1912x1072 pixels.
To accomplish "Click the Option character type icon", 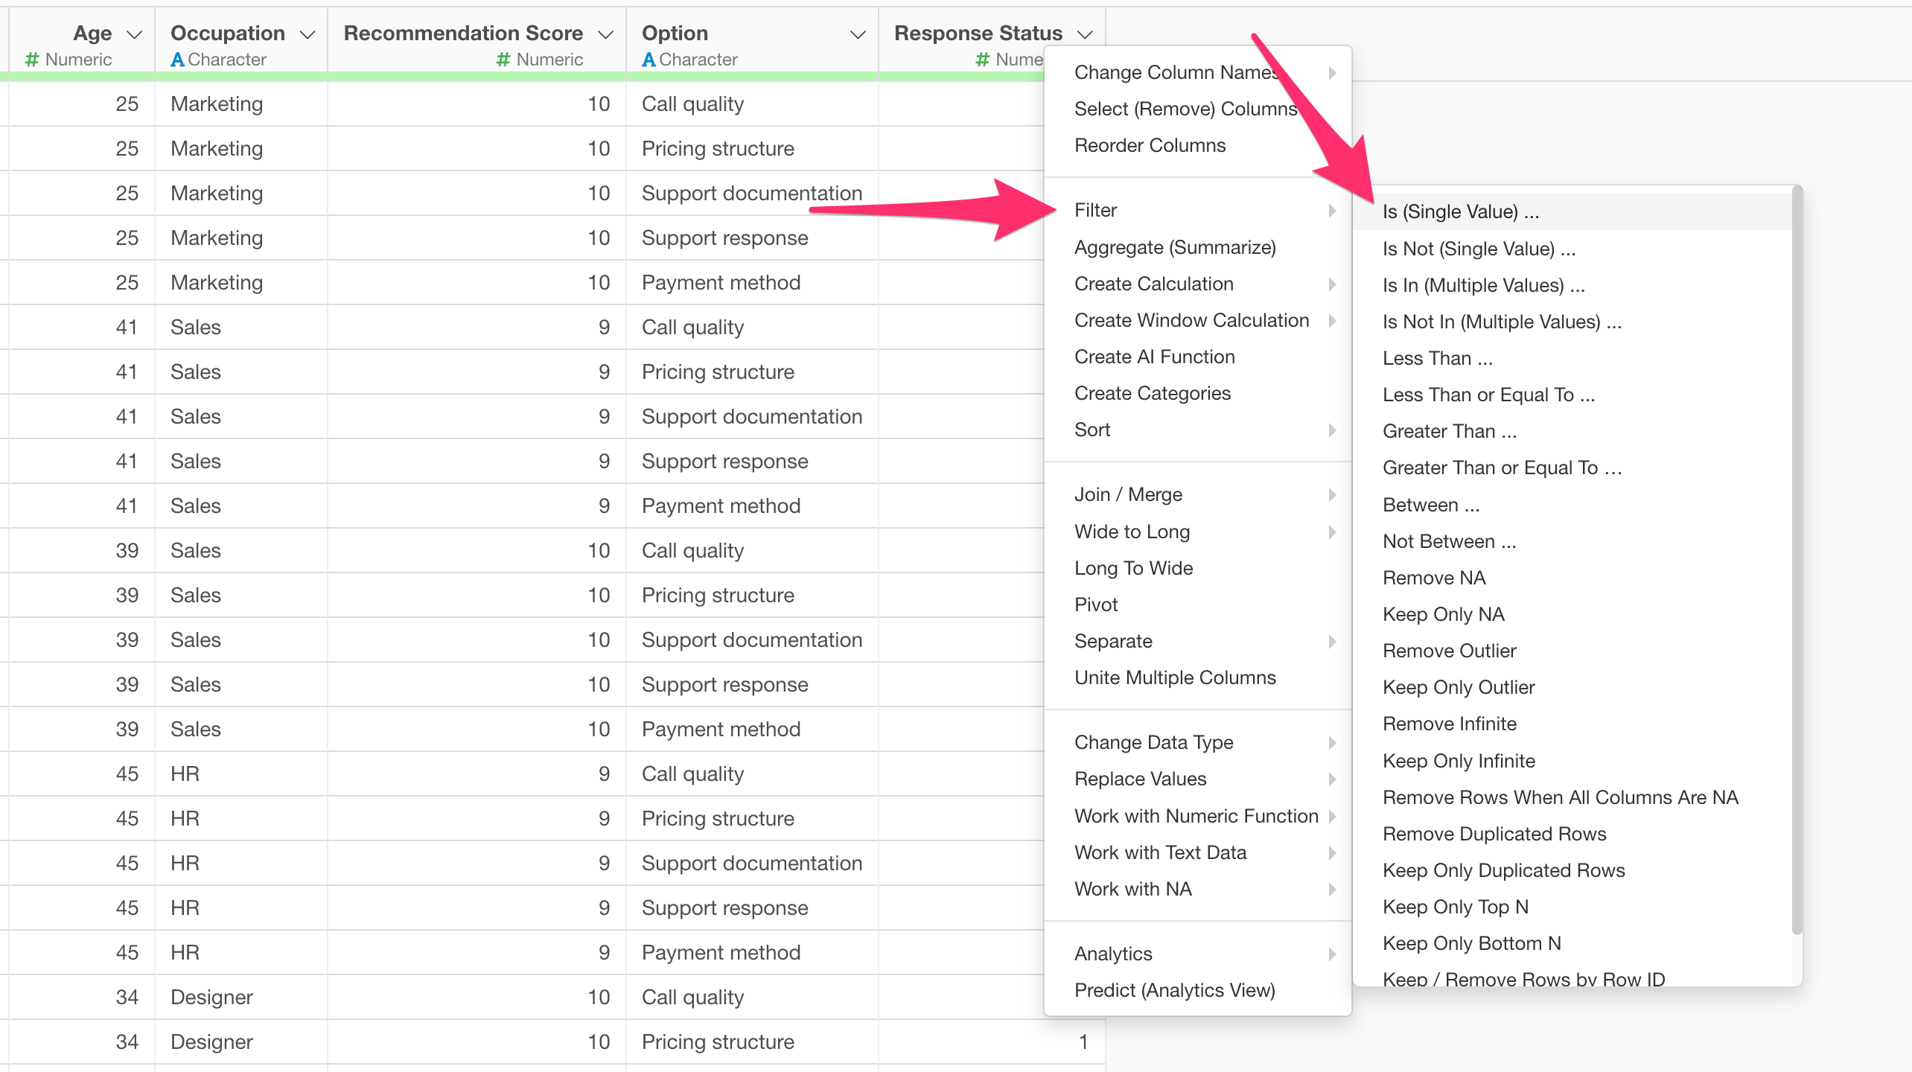I will (x=649, y=60).
